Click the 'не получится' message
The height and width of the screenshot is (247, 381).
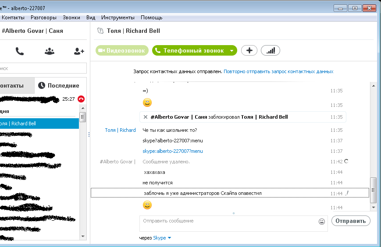[x=157, y=183]
